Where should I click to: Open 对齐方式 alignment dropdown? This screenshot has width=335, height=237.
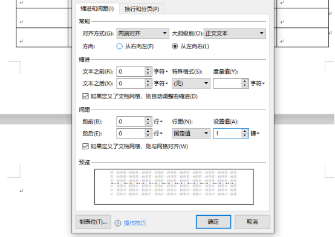pyautogui.click(x=143, y=33)
